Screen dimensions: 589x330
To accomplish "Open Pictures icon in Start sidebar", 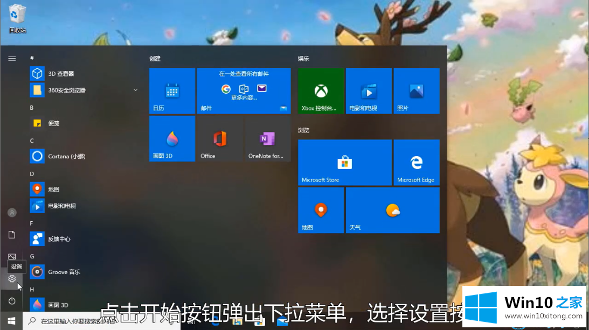I will [x=12, y=257].
